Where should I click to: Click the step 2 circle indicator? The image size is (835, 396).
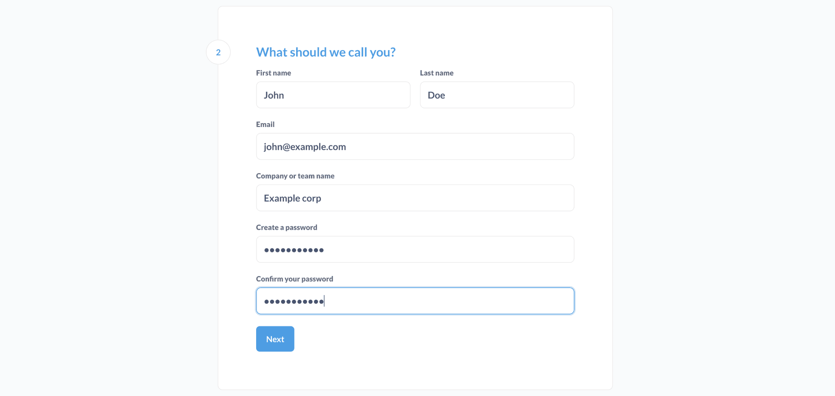click(x=218, y=52)
